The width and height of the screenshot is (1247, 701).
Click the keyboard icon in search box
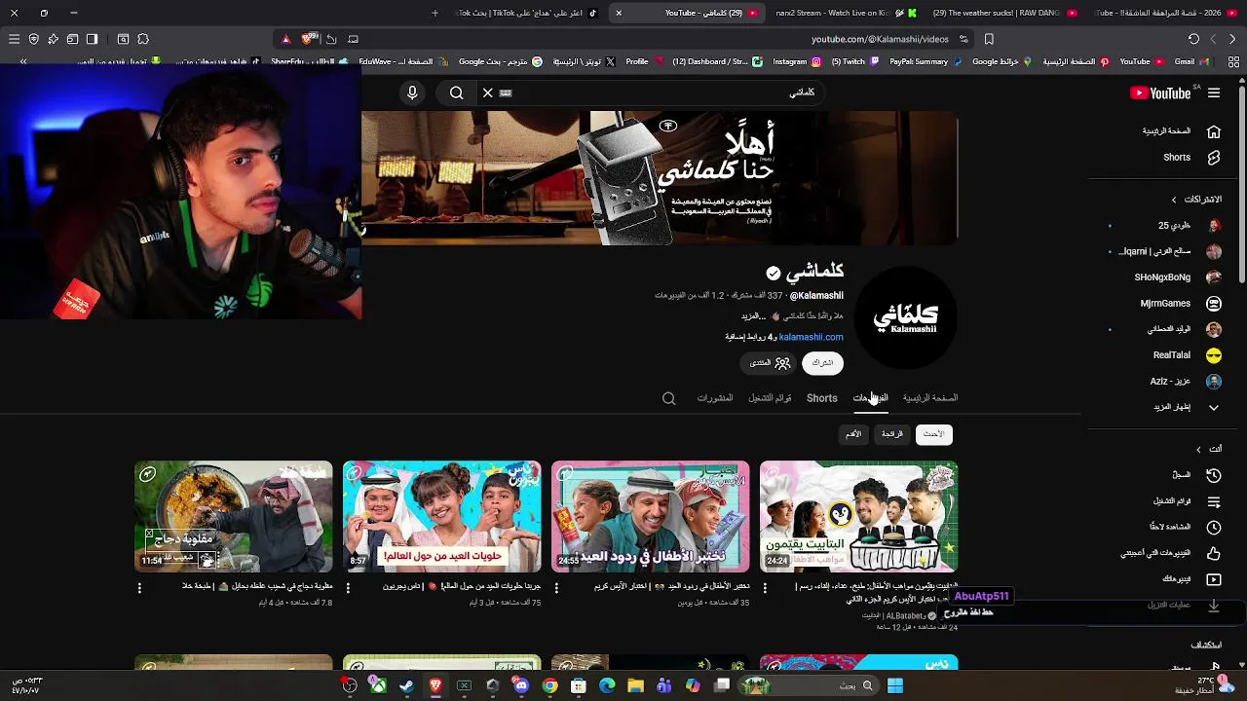505,92
